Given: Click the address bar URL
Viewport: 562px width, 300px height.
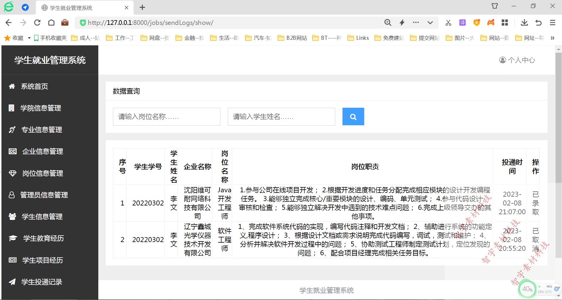Looking at the screenshot, I should click(151, 23).
